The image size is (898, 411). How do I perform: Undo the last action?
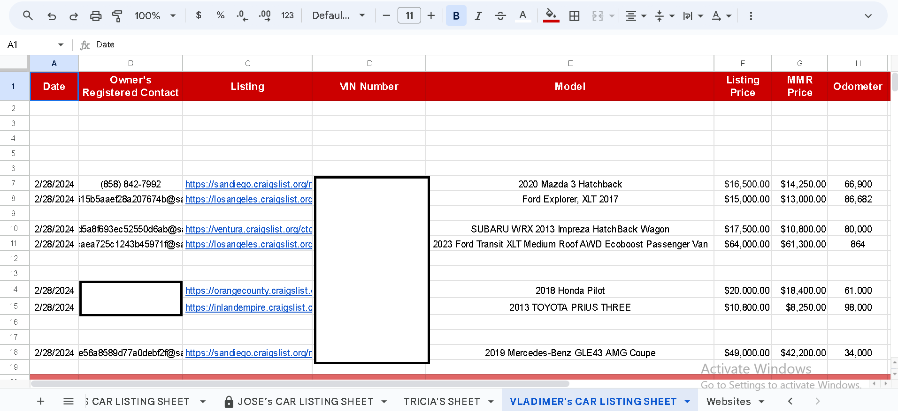(x=52, y=16)
